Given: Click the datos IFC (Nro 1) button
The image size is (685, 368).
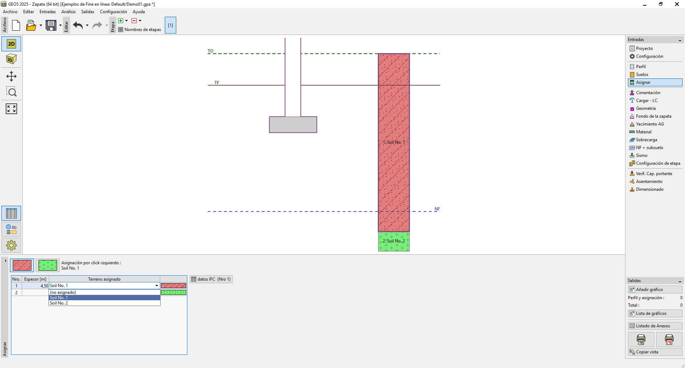Looking at the screenshot, I should coord(211,279).
